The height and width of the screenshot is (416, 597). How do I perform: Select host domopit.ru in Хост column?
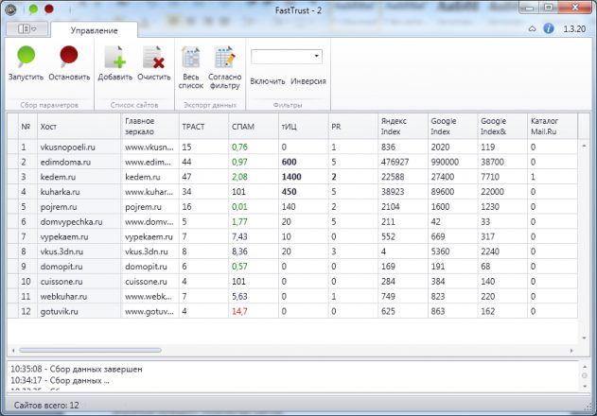coord(79,267)
